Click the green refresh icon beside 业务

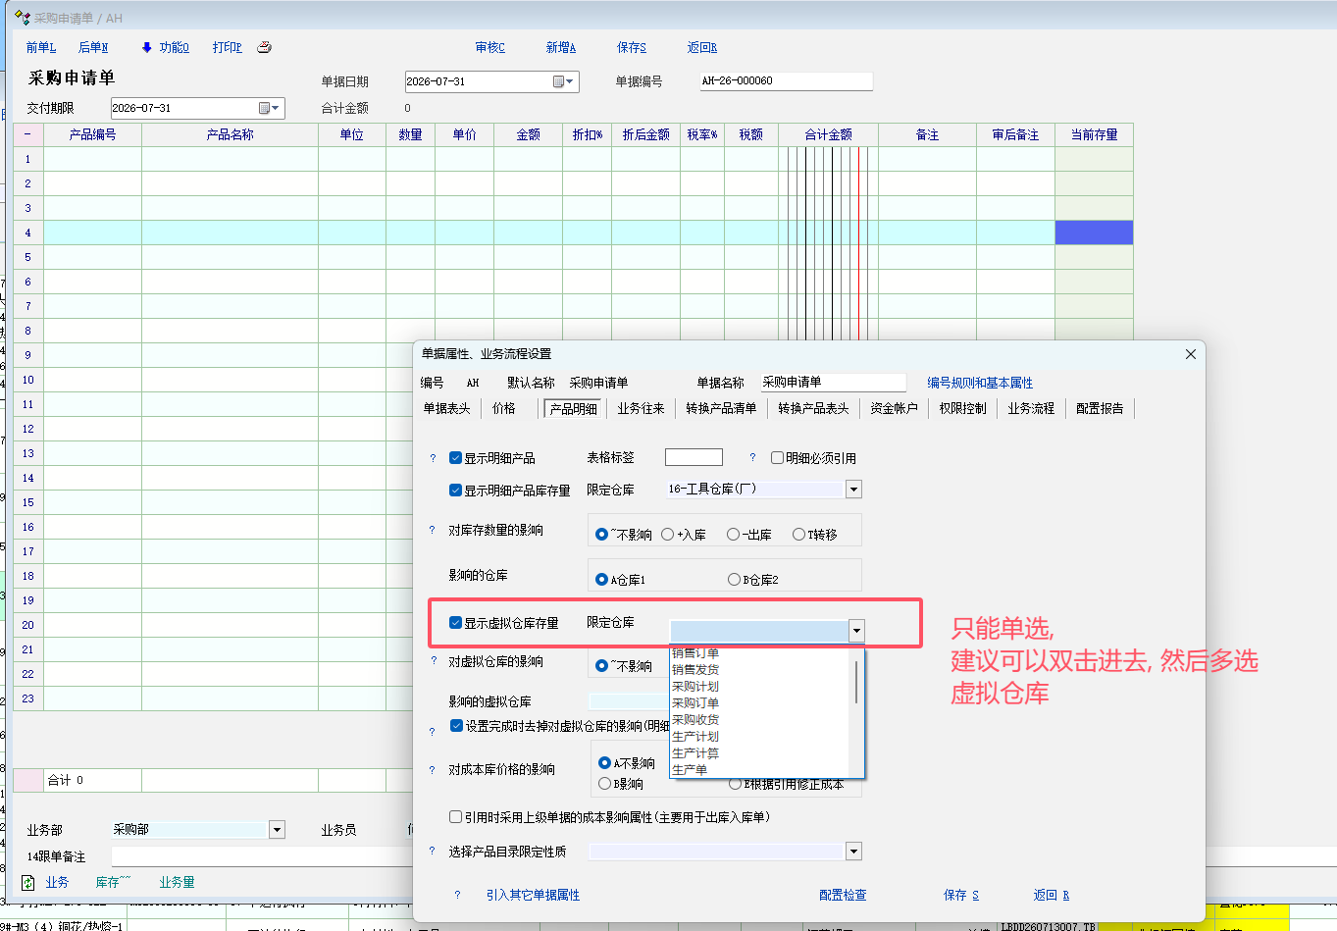27,883
